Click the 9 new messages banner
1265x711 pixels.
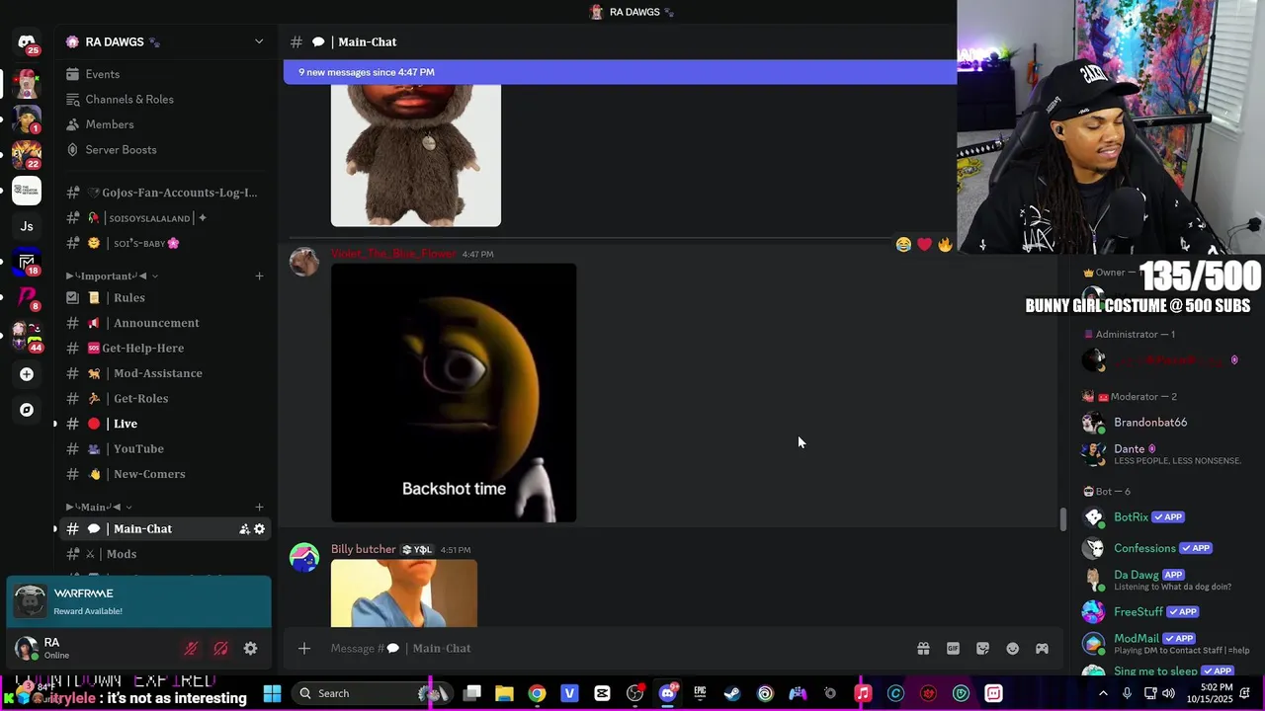[620, 72]
